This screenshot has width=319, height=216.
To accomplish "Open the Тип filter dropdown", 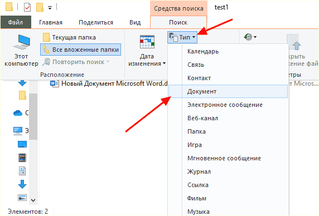I will pyautogui.click(x=182, y=37).
